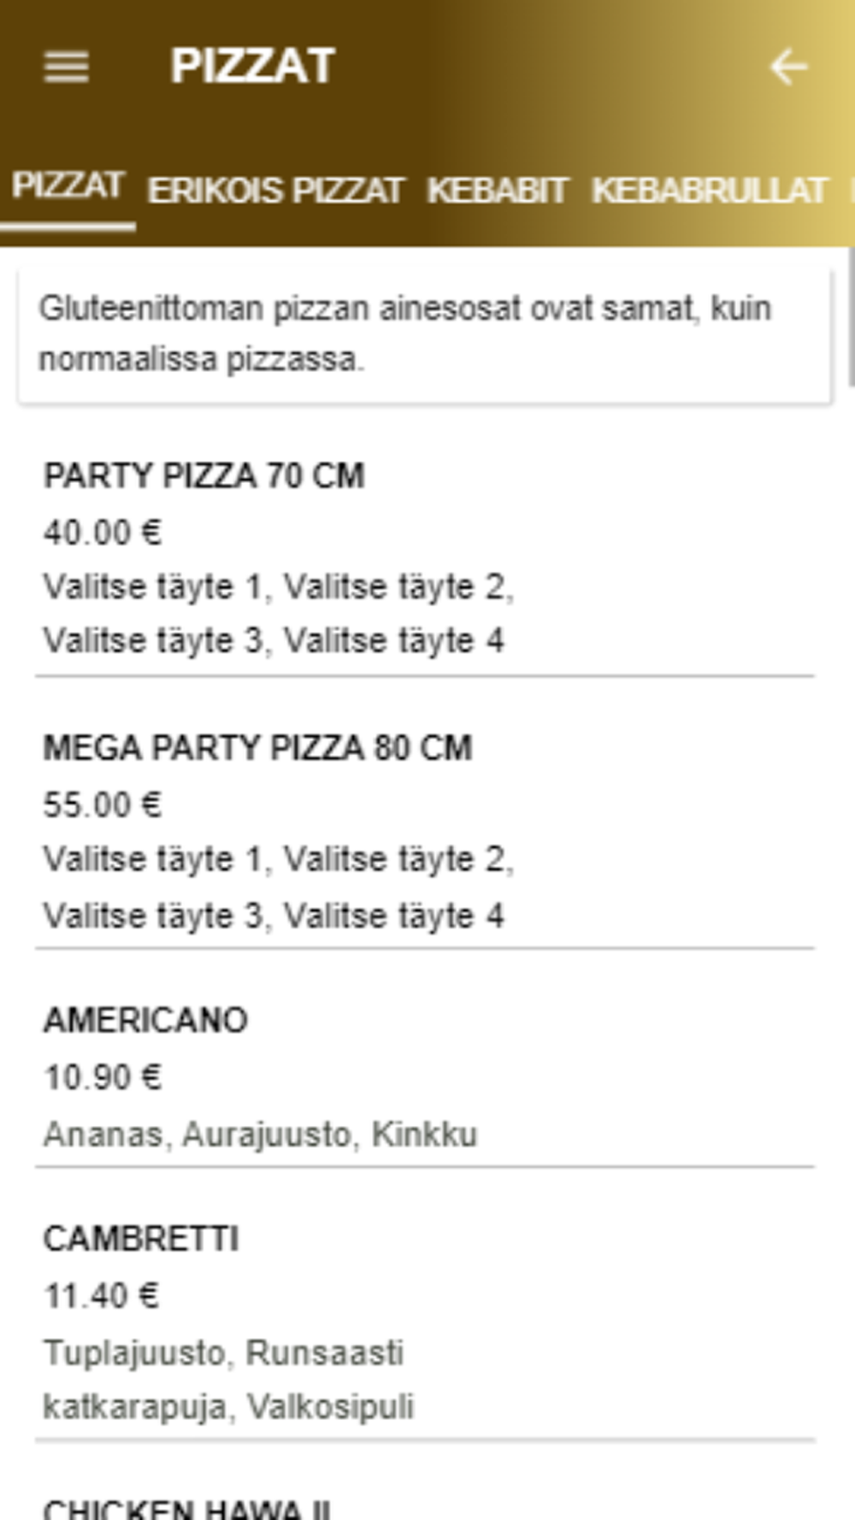The image size is (855, 1520).
Task: Choose MEGA PARTY PIZZA 80 CM
Action: pos(257,748)
